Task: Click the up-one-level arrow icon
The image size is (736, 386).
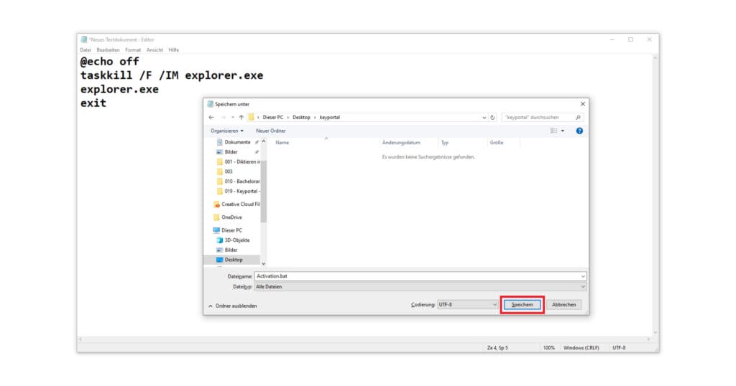Action: [x=241, y=117]
